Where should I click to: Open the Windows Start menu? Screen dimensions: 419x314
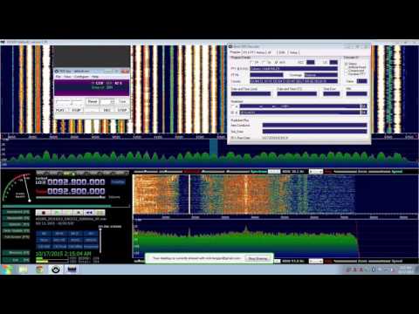(6, 270)
